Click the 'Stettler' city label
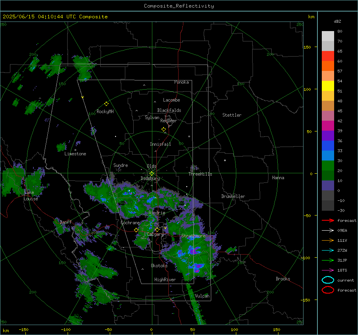The image size is (358, 335). coord(232,115)
